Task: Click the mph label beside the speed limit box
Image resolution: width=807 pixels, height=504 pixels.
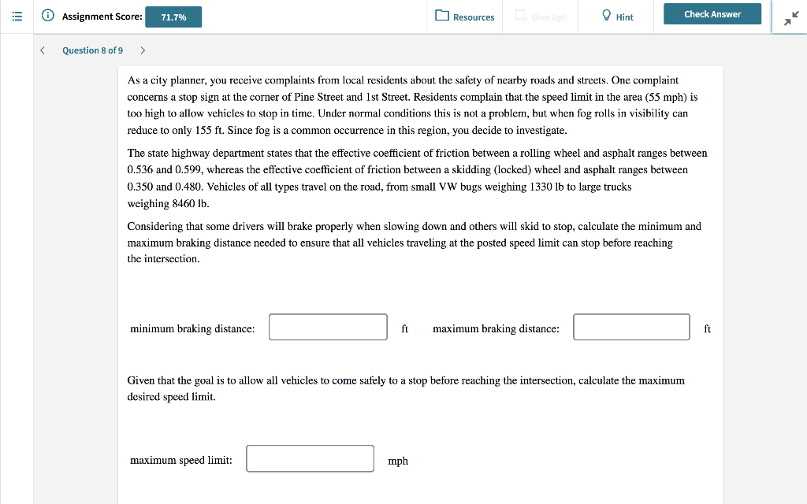Action: (x=398, y=461)
